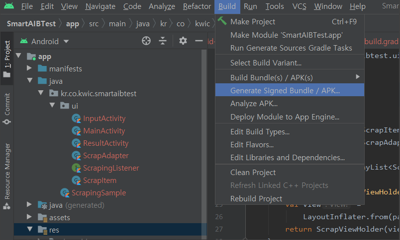Click the build.grad editor tab
Viewport: 400px width, 240px height.
pos(382,41)
